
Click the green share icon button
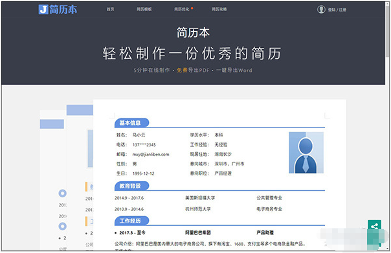(x=374, y=226)
